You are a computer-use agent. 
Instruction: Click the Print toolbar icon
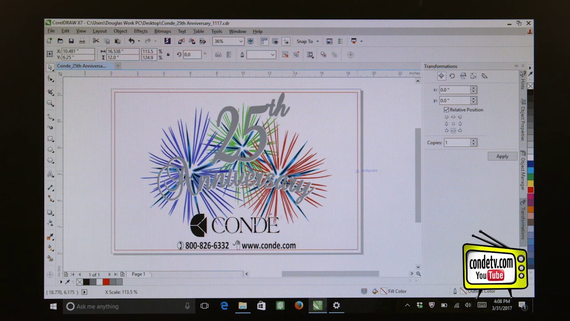pos(82,41)
